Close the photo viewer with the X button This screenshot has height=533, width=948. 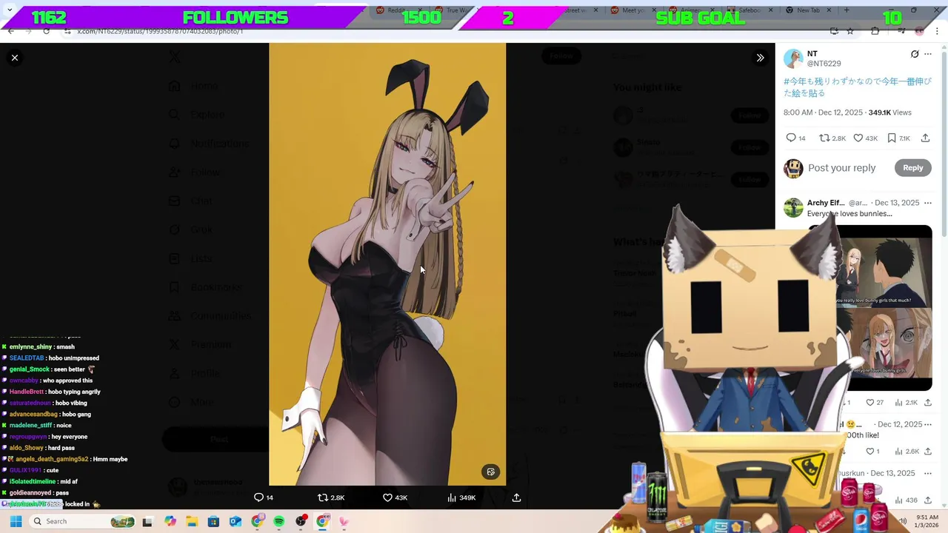(x=14, y=58)
